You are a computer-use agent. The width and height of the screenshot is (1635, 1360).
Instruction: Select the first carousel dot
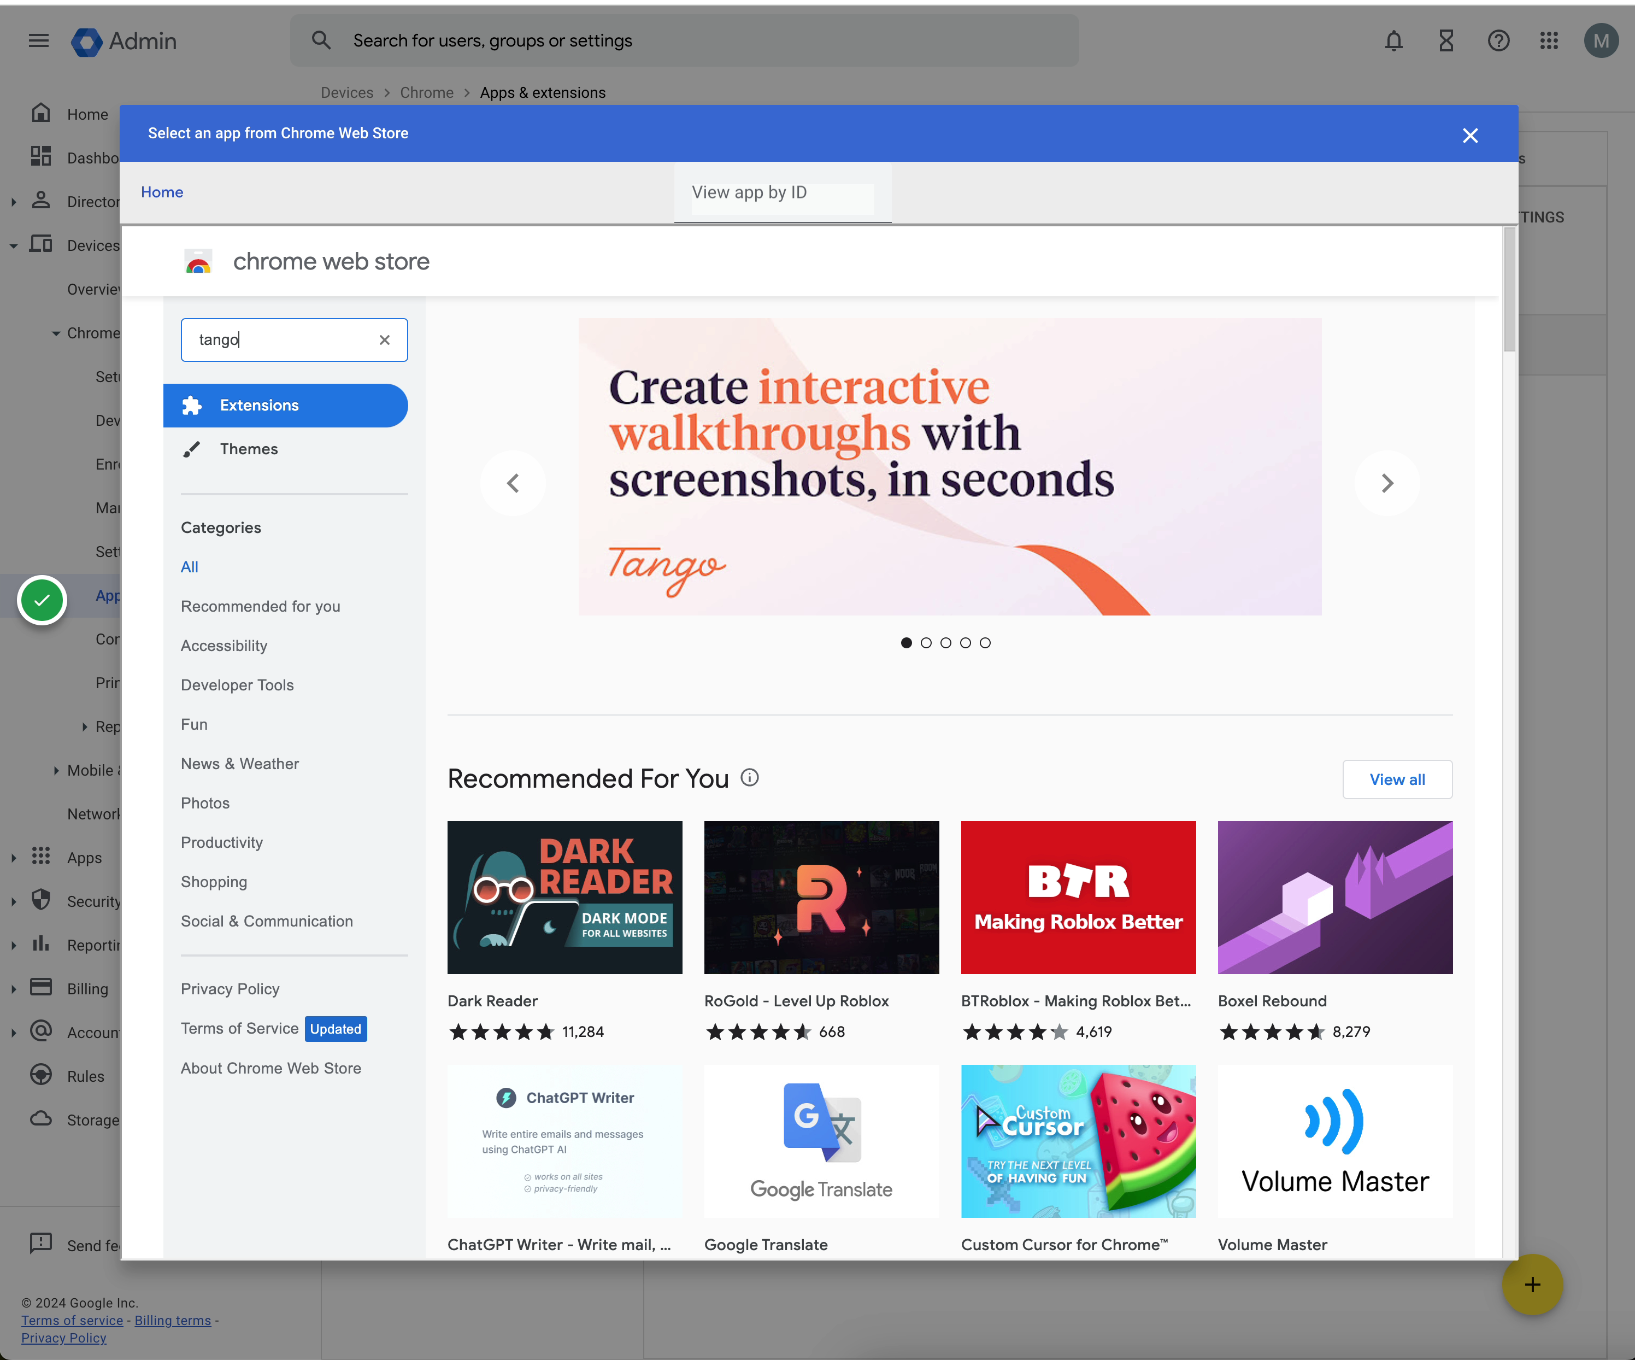906,643
